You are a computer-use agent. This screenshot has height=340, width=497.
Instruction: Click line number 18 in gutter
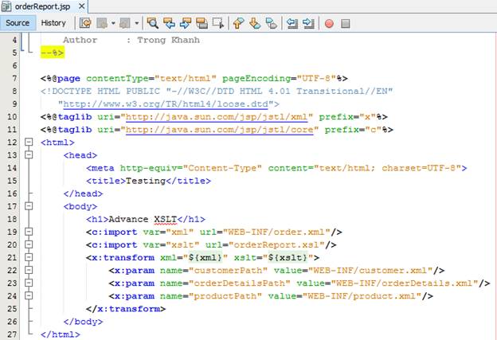click(x=12, y=219)
